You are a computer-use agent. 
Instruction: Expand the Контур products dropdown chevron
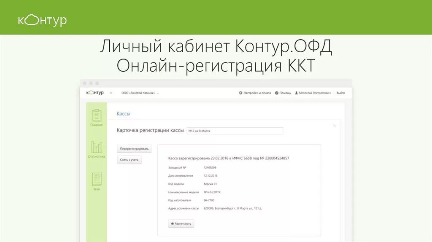[x=111, y=93]
